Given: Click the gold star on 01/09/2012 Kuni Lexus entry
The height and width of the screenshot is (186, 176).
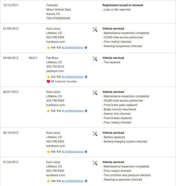Looking at the screenshot, I should tap(48, 48).
